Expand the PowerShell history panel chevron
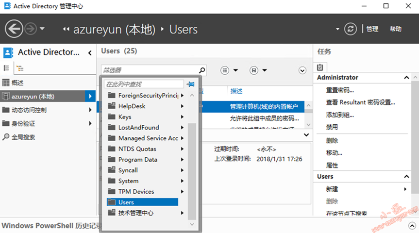Image resolution: width=419 pixels, height=233 pixels. click(412, 226)
